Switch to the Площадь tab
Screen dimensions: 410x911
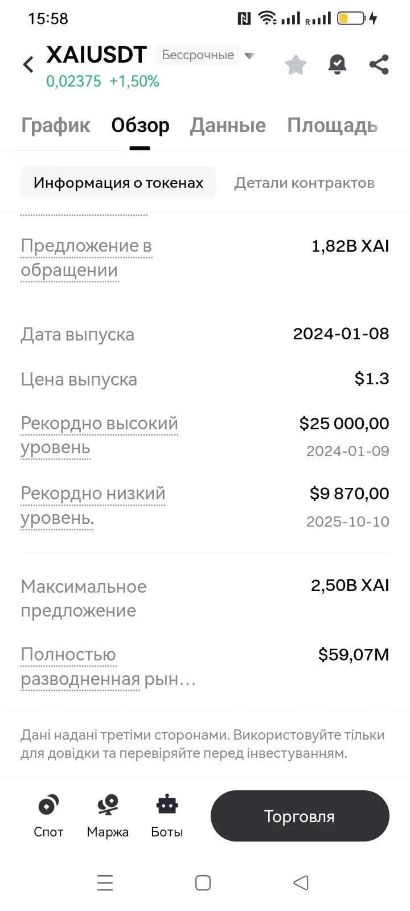(x=333, y=125)
